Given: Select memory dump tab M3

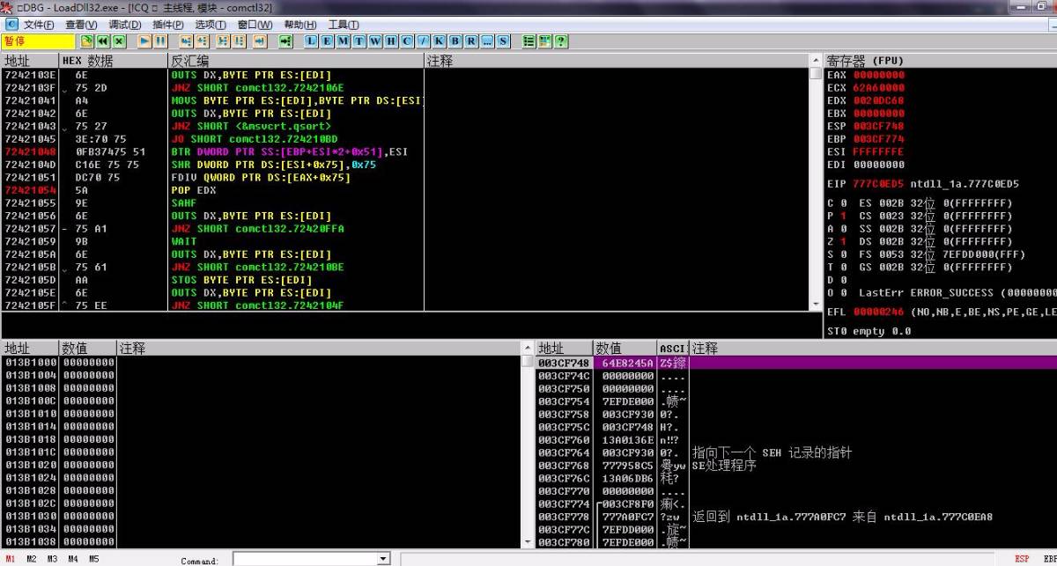Looking at the screenshot, I should (x=53, y=559).
